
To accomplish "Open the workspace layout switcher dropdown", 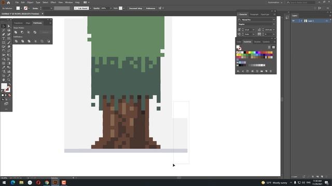I will [87, 2].
